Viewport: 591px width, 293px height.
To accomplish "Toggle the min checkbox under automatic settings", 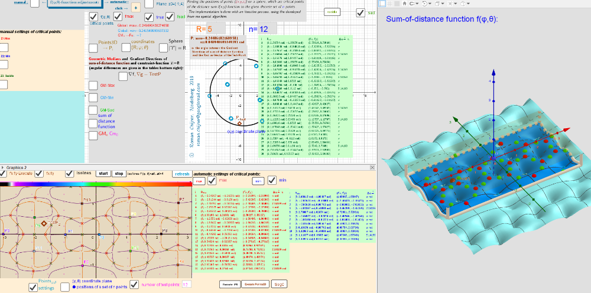I will tap(272, 181).
